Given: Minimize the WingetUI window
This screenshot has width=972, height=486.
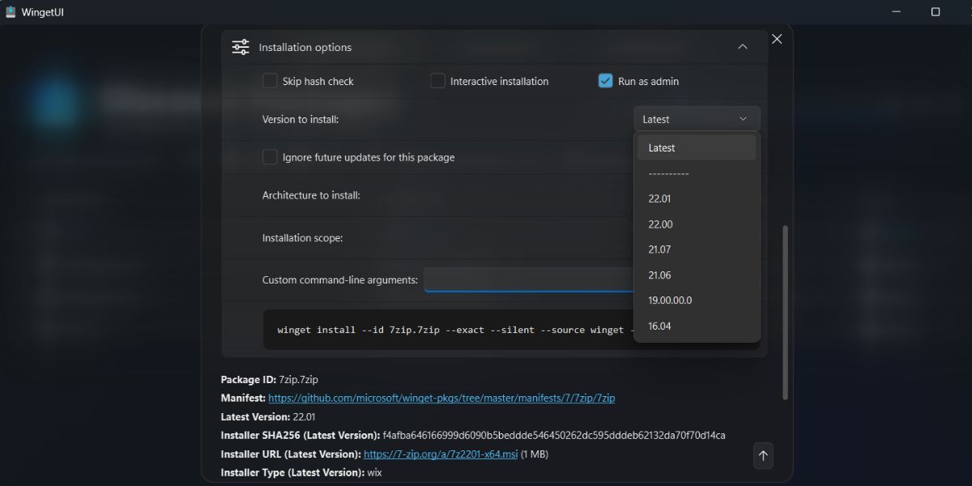Looking at the screenshot, I should pos(897,12).
